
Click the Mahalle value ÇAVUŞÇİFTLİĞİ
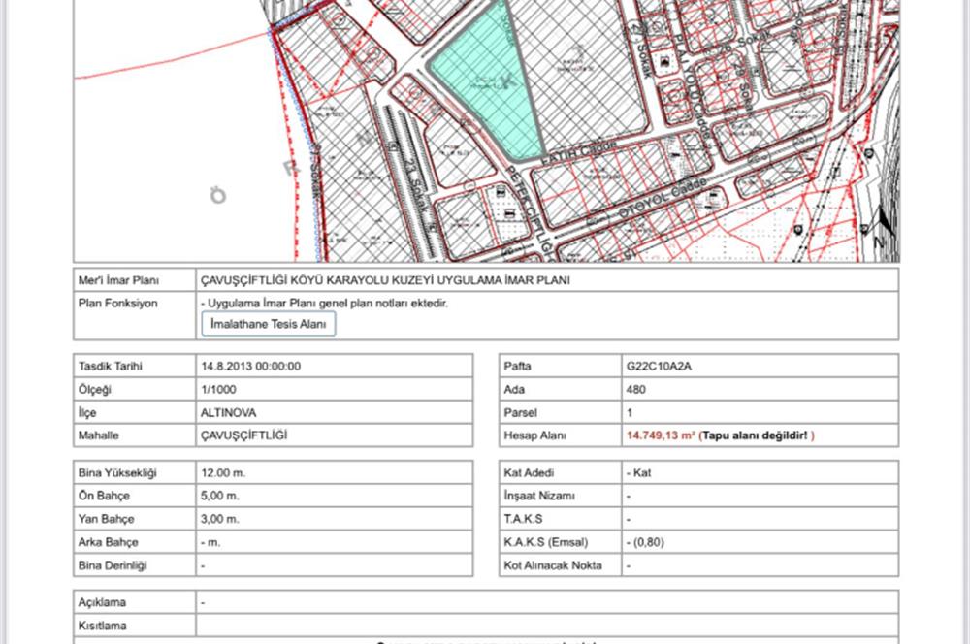(243, 435)
